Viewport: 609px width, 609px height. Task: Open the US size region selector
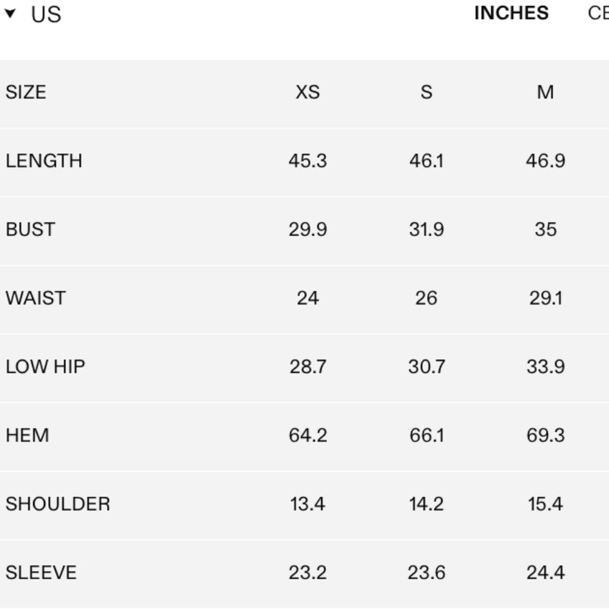click(46, 15)
